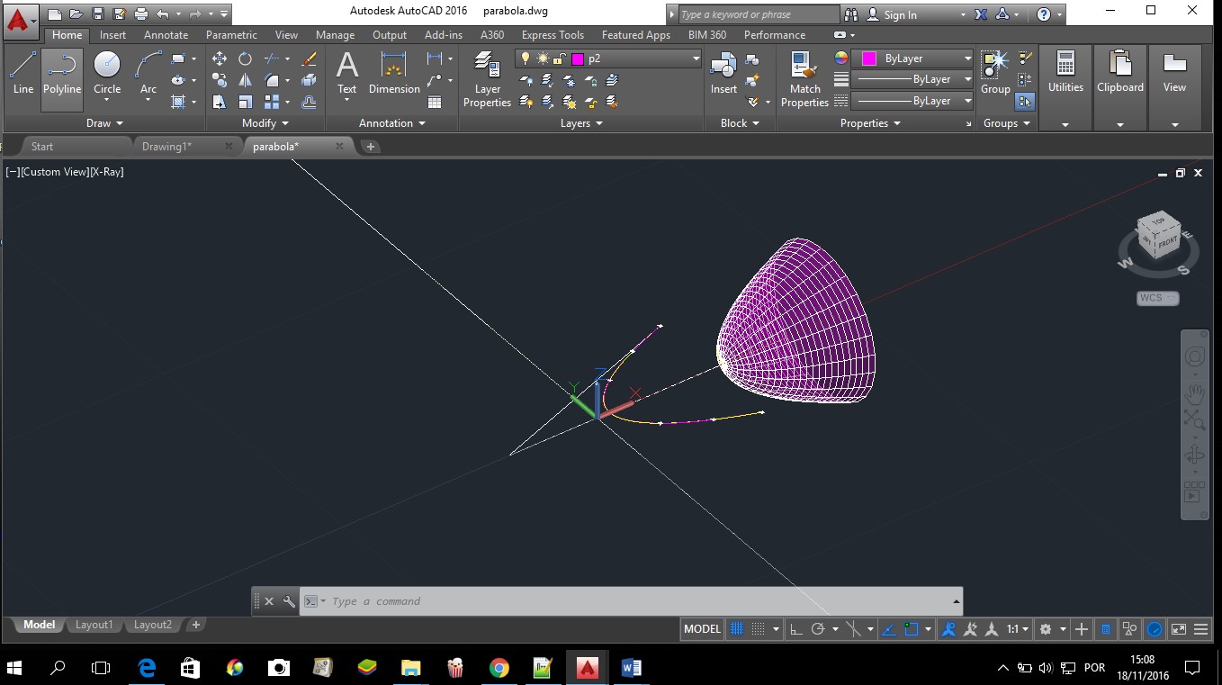The image size is (1222, 685).
Task: Toggle drawing grid display in status bar
Action: point(736,629)
